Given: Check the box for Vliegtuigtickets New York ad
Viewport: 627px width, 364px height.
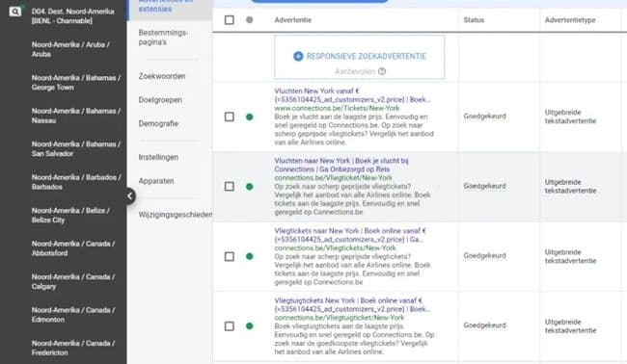Looking at the screenshot, I should (x=230, y=326).
